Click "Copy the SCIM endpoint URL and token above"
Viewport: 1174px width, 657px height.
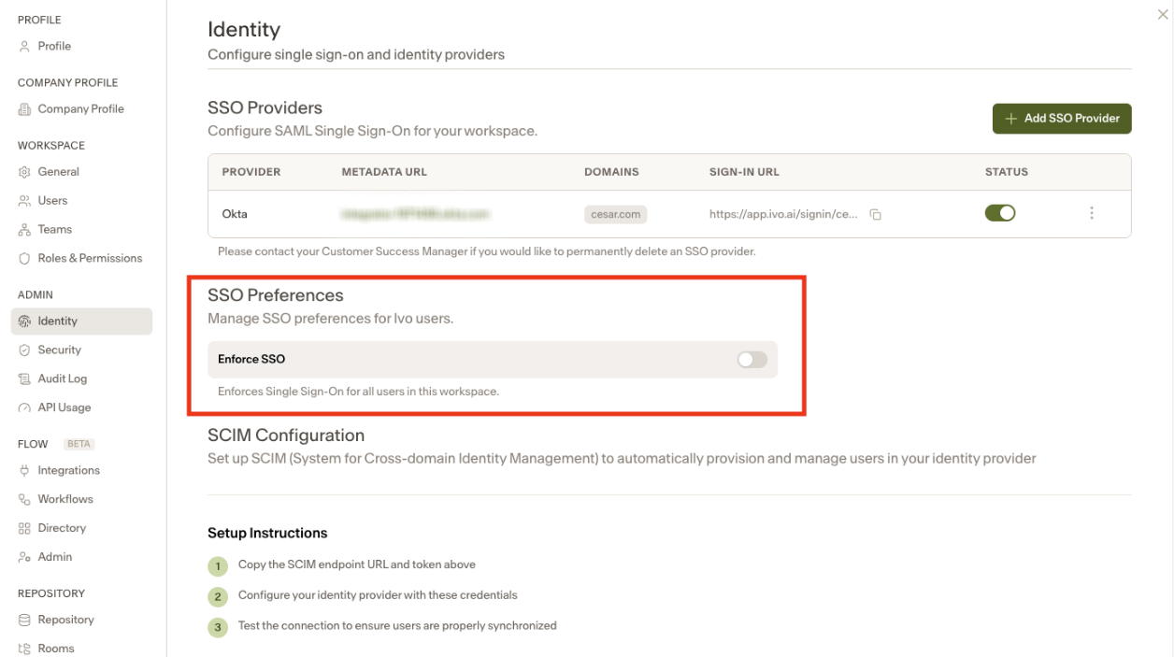[x=357, y=564]
